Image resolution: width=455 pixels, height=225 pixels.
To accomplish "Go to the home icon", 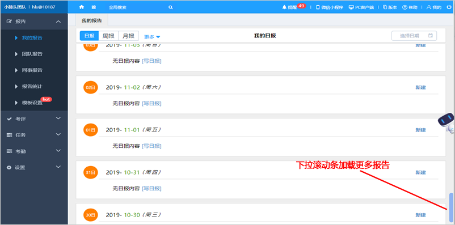I will (x=82, y=7).
